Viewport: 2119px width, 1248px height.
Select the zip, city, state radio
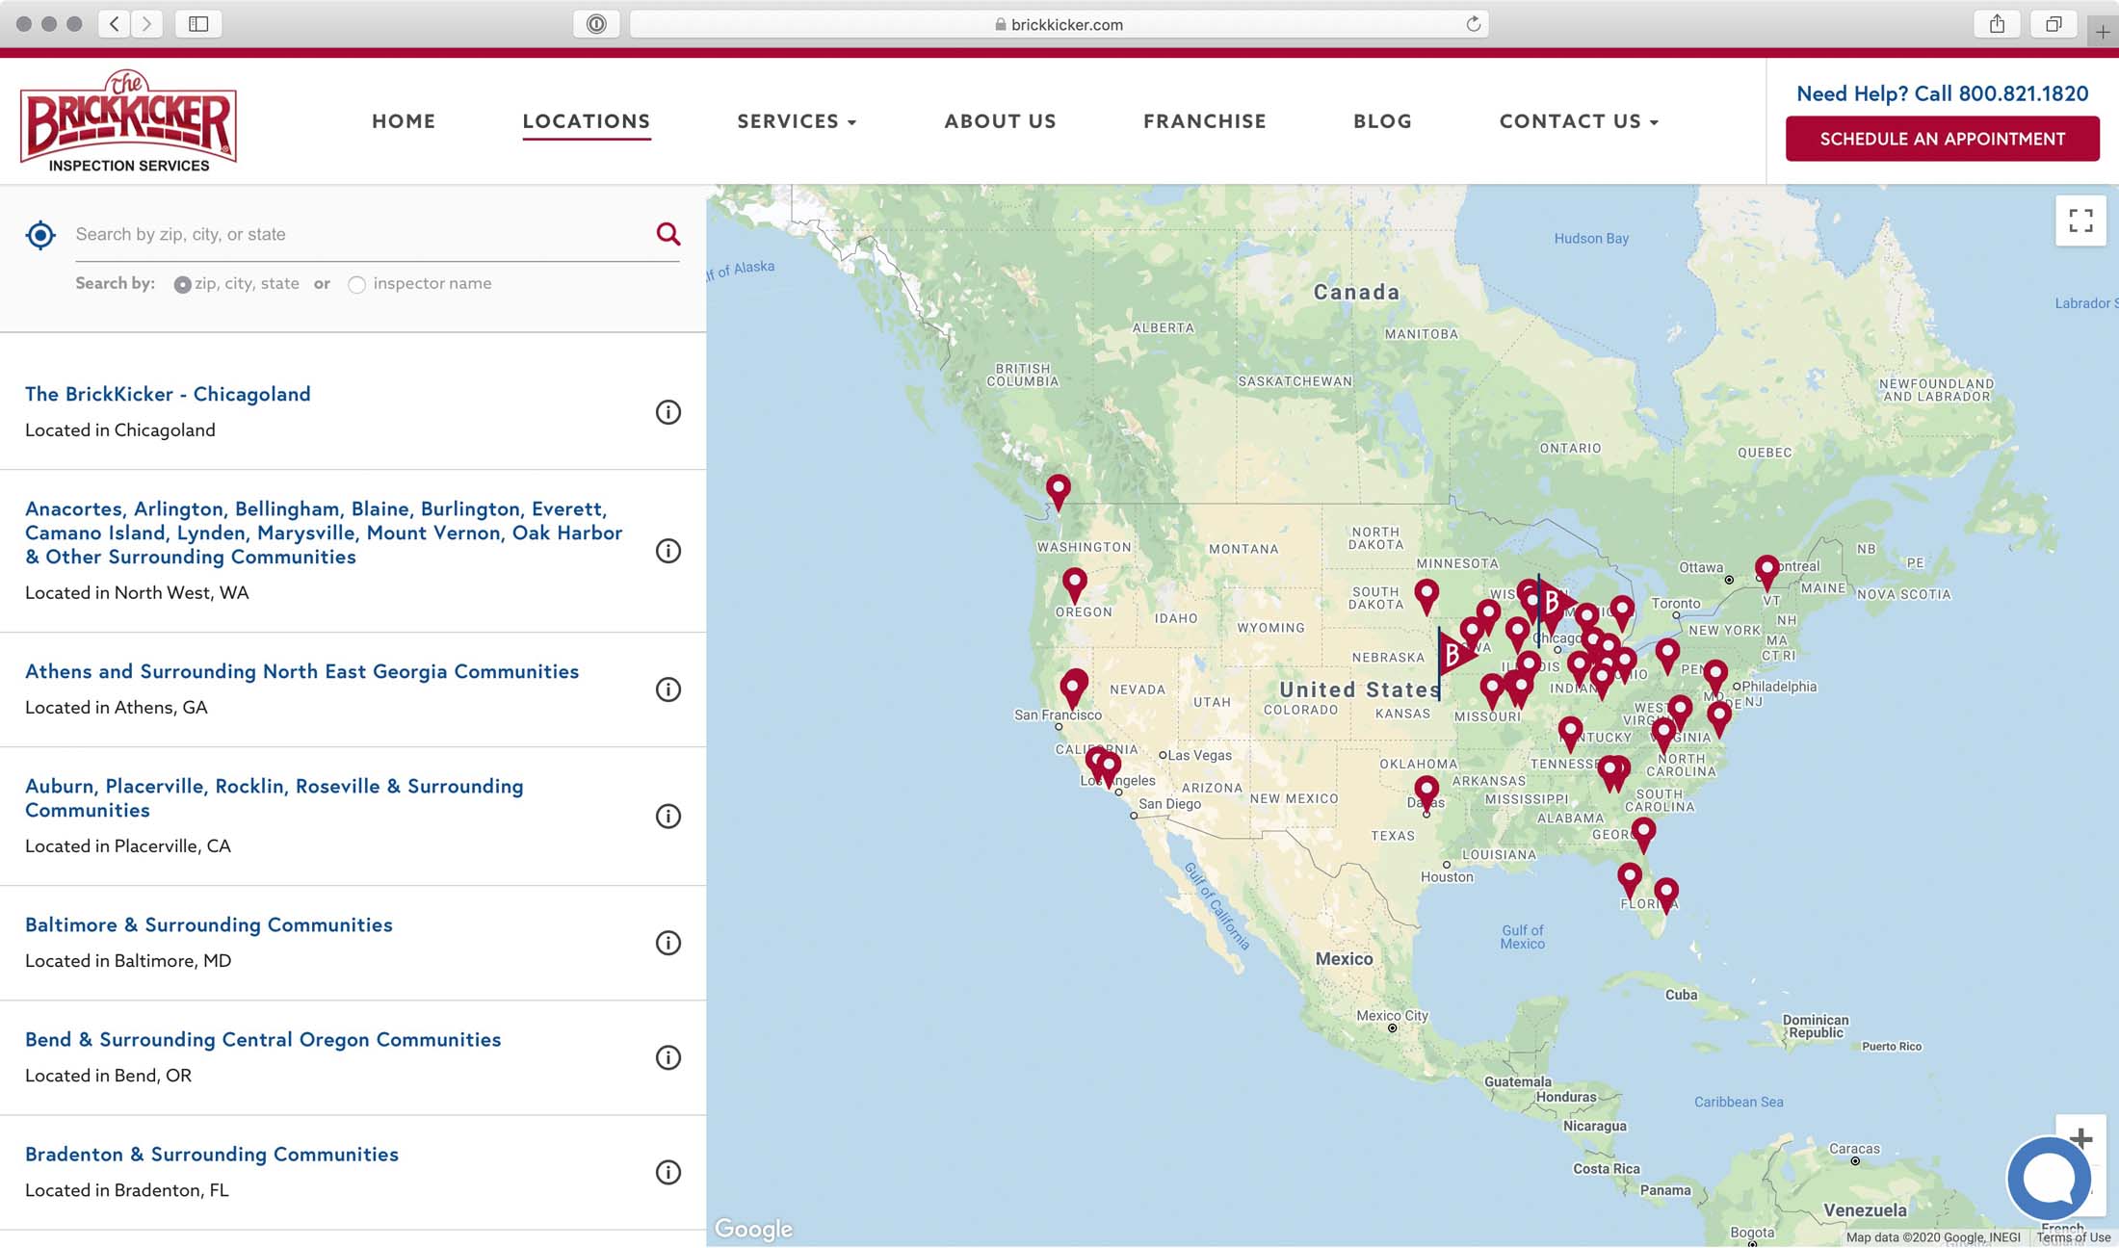[x=182, y=285]
